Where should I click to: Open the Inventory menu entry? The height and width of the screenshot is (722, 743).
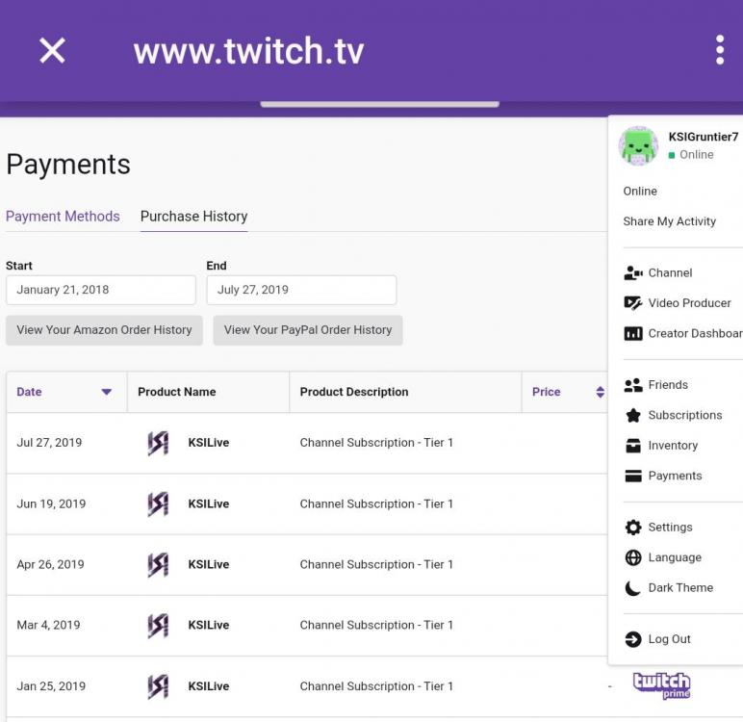[673, 446]
